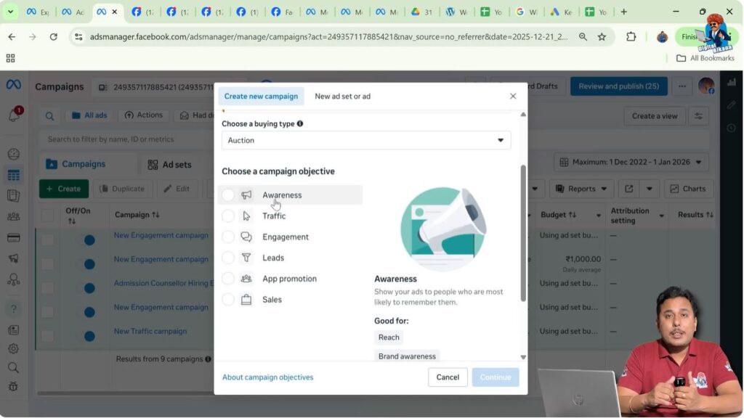Expand Attribution setting column dropdown arrow
744x418 pixels.
(x=661, y=216)
